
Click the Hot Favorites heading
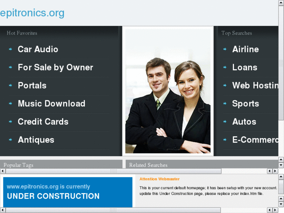(22, 33)
